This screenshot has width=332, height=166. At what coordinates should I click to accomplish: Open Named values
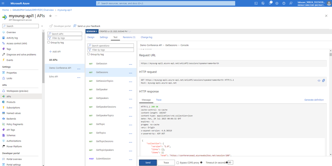[14, 113]
